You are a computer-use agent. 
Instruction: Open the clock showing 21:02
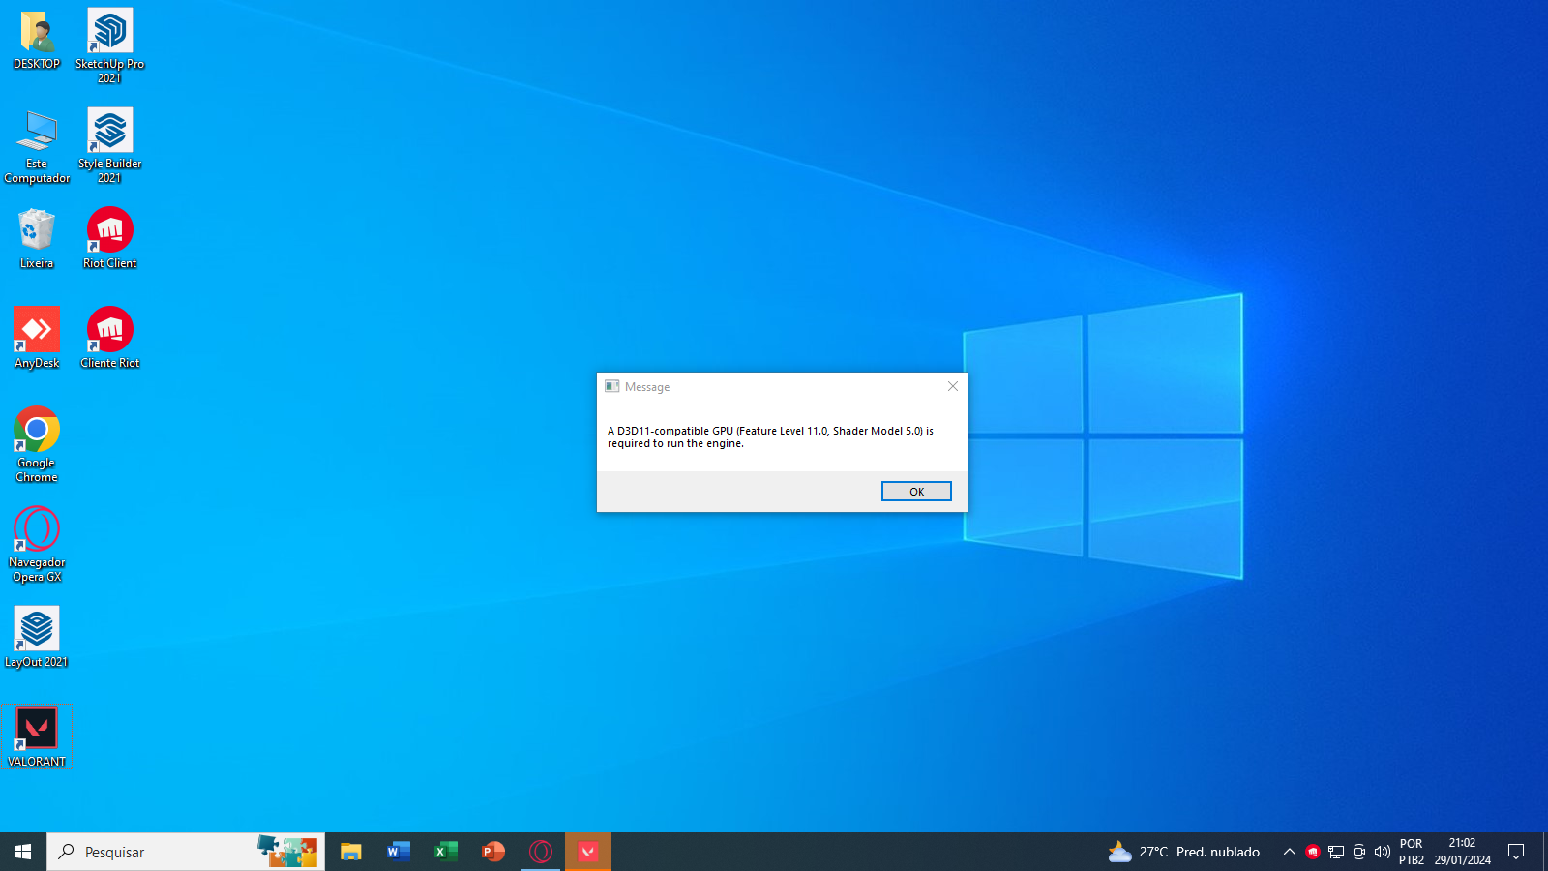pos(1462,852)
